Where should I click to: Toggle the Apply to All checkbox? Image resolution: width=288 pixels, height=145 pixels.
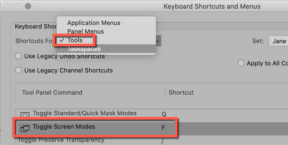tap(241, 63)
